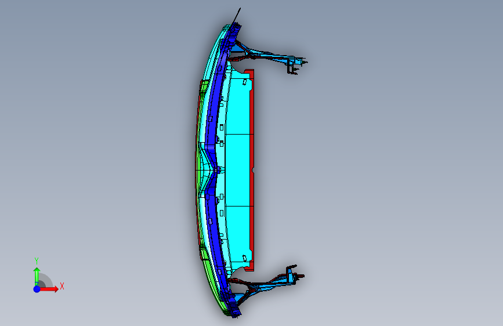The height and width of the screenshot is (326, 503).
Task: Click the red "X" axis label
Action: point(62,286)
